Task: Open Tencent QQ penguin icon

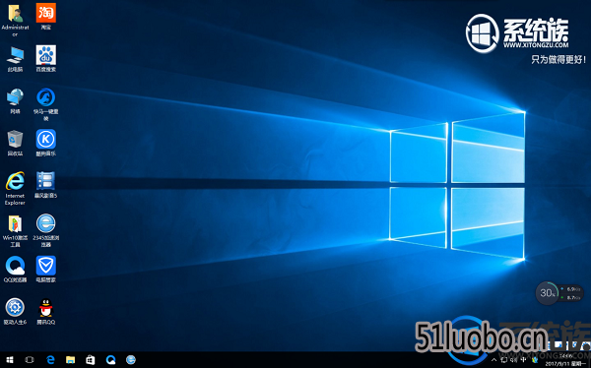Action: tap(46, 311)
